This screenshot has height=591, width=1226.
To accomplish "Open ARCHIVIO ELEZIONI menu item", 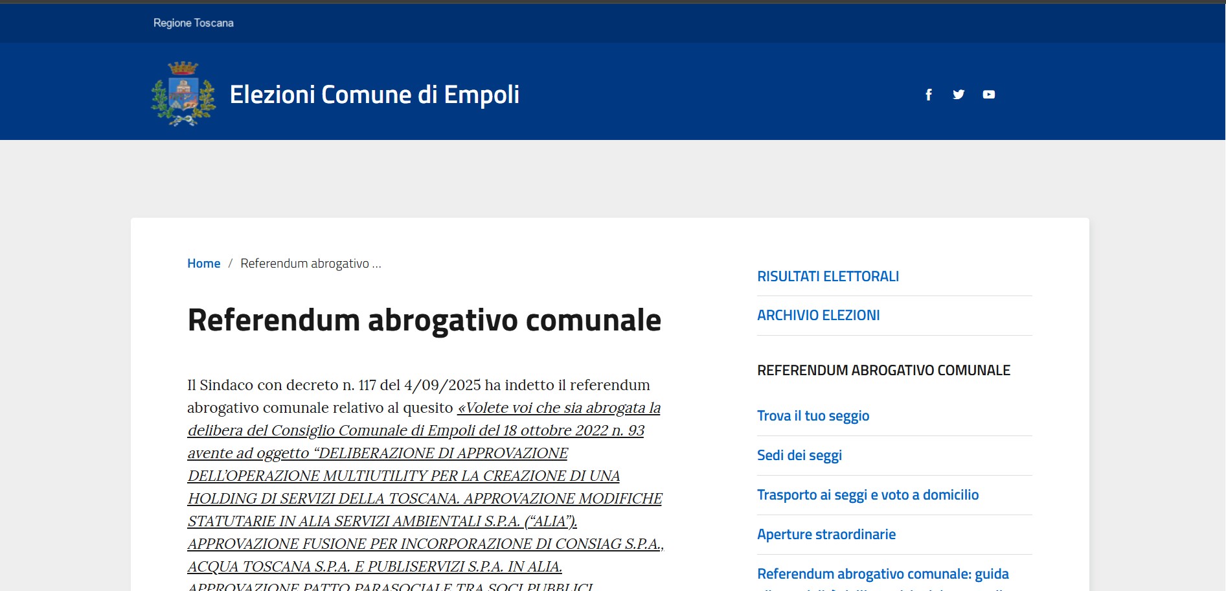I will coord(818,315).
